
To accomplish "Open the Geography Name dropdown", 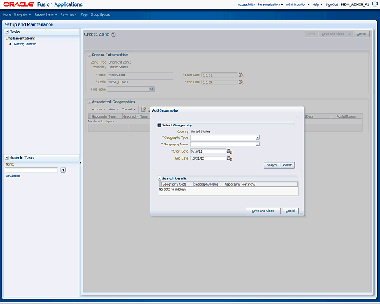I will click(258, 144).
